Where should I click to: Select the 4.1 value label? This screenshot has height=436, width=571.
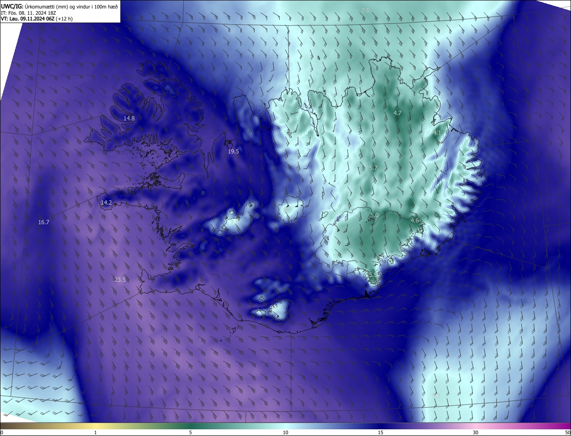pyautogui.click(x=437, y=132)
